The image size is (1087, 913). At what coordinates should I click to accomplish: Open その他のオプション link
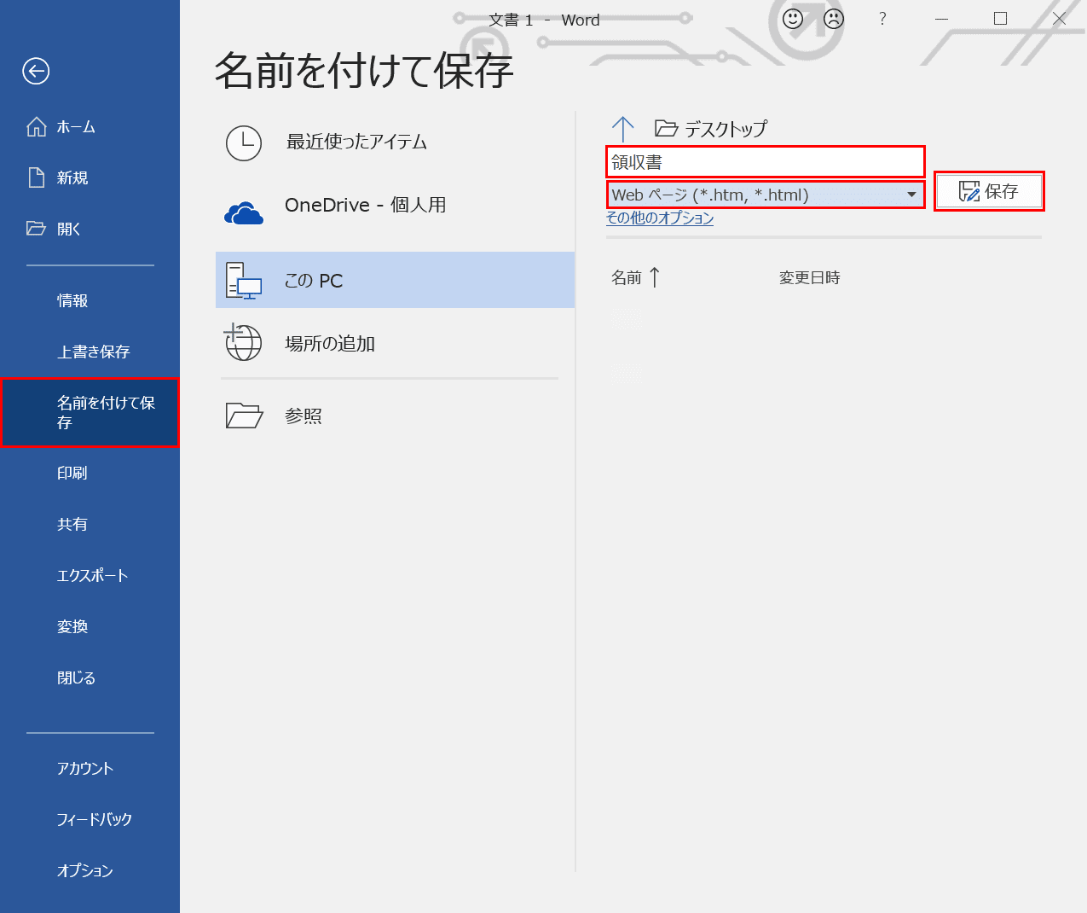pyautogui.click(x=660, y=218)
